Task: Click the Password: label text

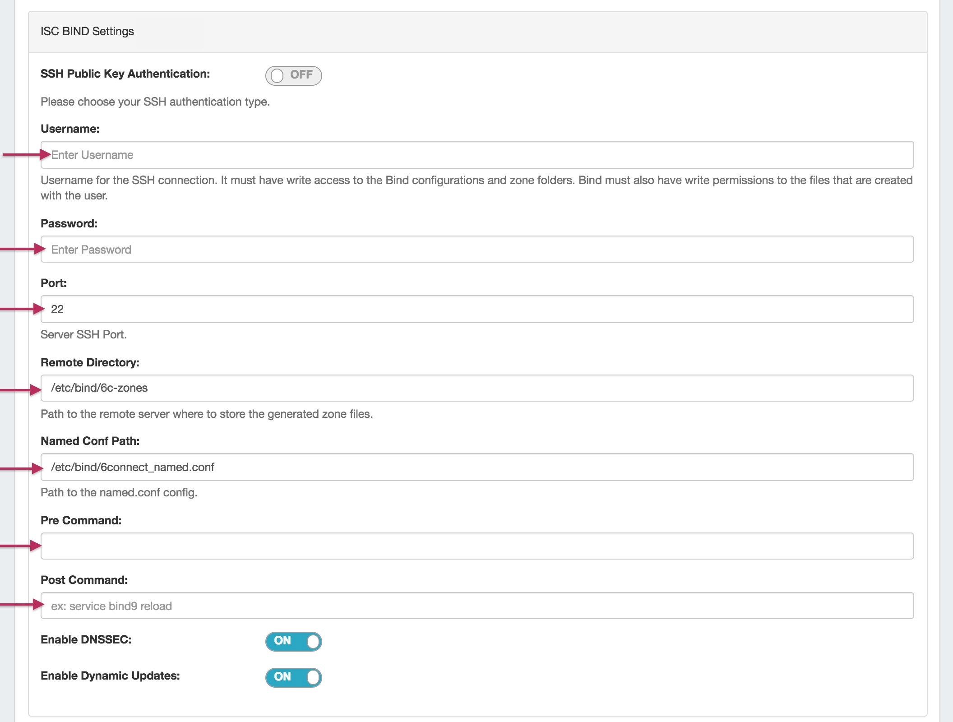Action: 69,224
